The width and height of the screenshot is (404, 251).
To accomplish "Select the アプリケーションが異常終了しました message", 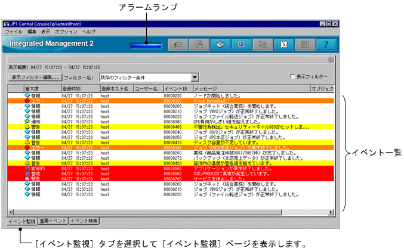I will (x=233, y=168).
